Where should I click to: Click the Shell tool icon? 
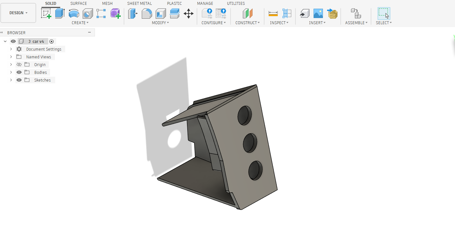[x=160, y=14]
